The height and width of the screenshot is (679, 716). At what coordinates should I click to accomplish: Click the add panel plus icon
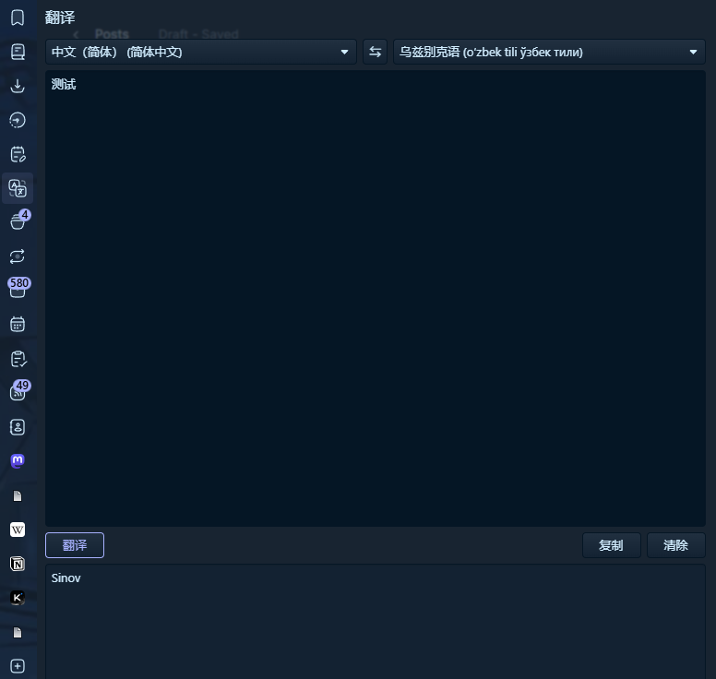point(18,666)
